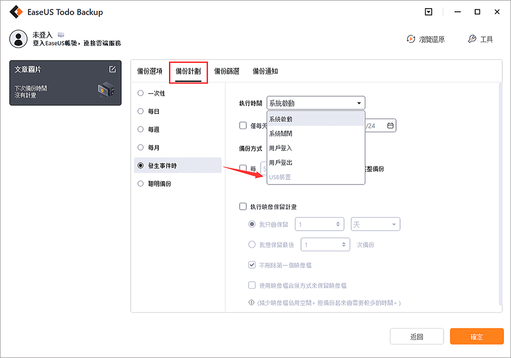Click the 返回 button

click(x=417, y=337)
